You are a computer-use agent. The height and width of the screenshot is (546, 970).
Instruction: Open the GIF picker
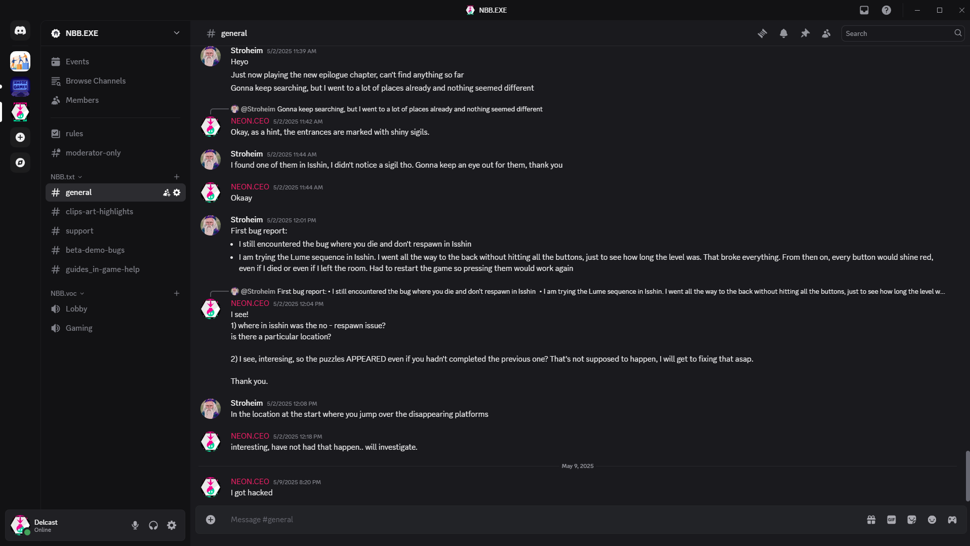pos(891,519)
